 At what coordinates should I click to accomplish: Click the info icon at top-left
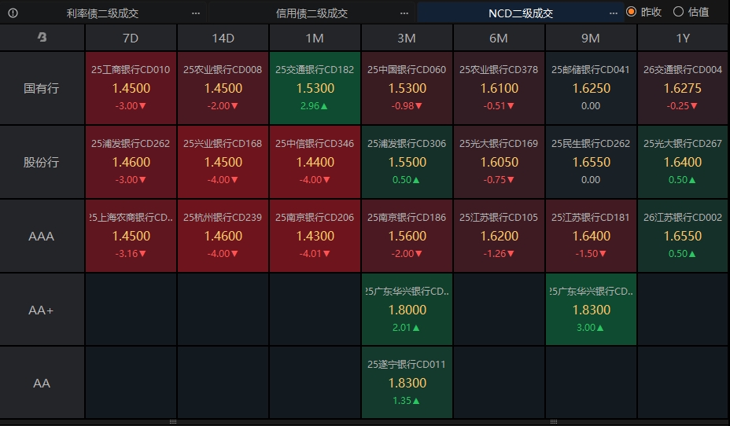click(13, 13)
